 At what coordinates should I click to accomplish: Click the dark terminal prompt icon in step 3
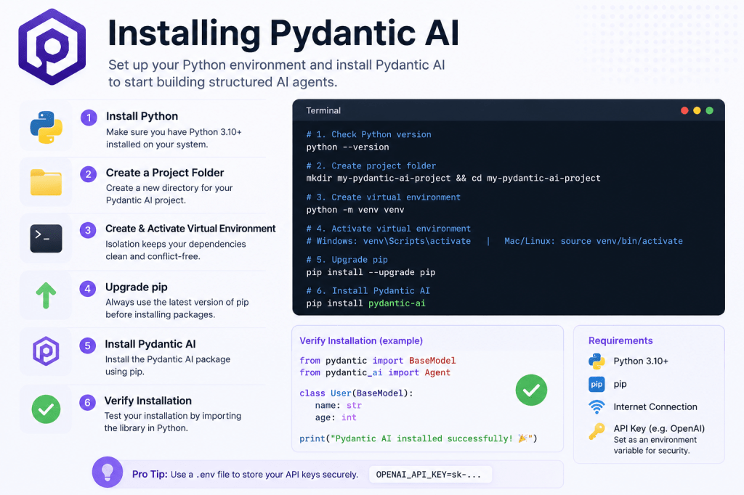46,239
